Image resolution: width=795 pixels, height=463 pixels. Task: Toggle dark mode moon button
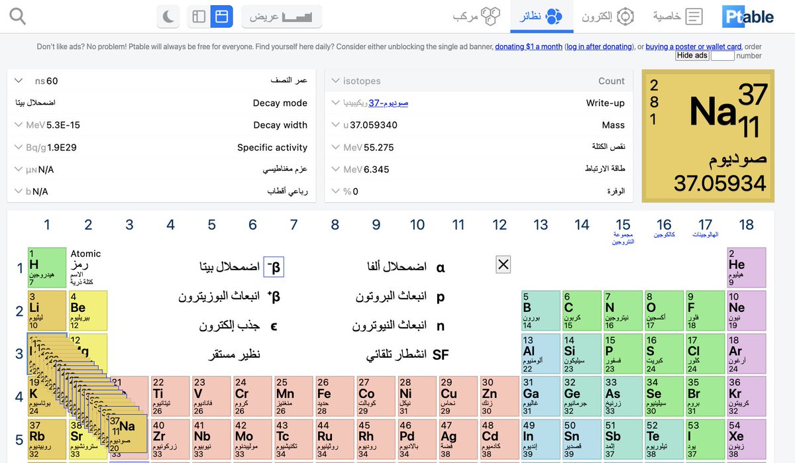tap(168, 17)
